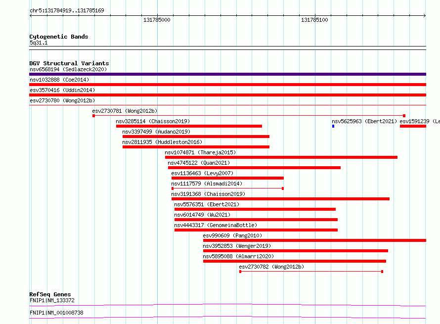
Task: Click the DGV Structural Variants track title
Action: tap(69, 63)
